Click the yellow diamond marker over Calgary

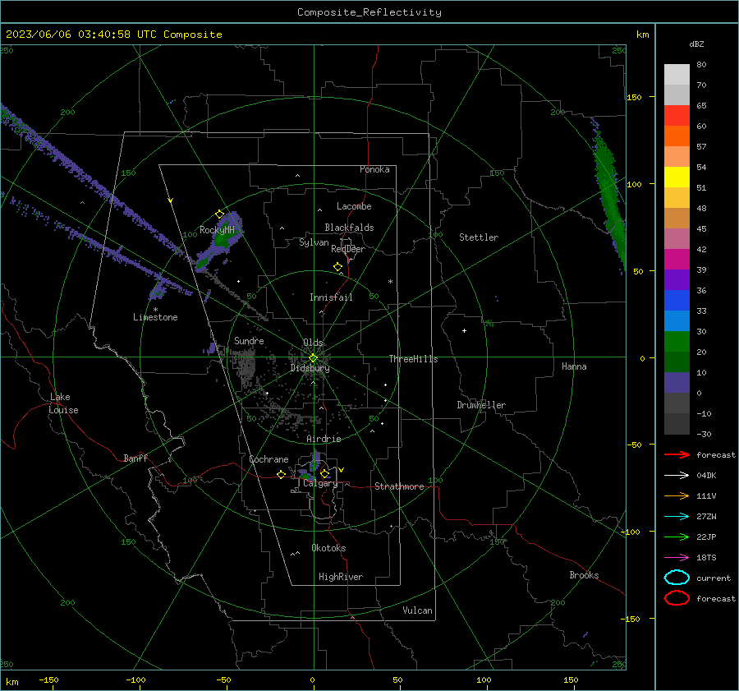[324, 473]
